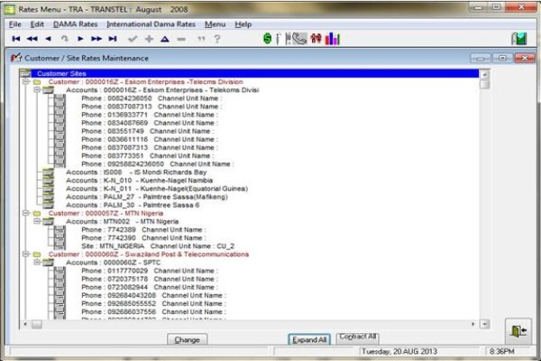
Task: Click the horizontal scrollbar thumb
Action: pos(37,324)
